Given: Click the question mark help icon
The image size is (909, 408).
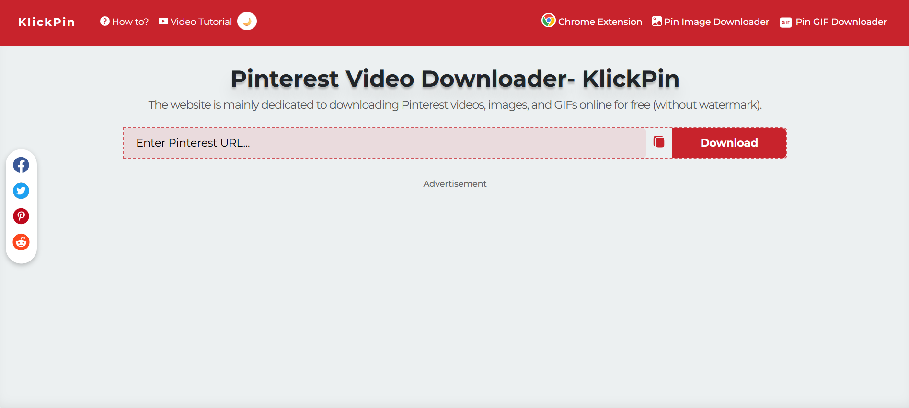Looking at the screenshot, I should (x=104, y=21).
